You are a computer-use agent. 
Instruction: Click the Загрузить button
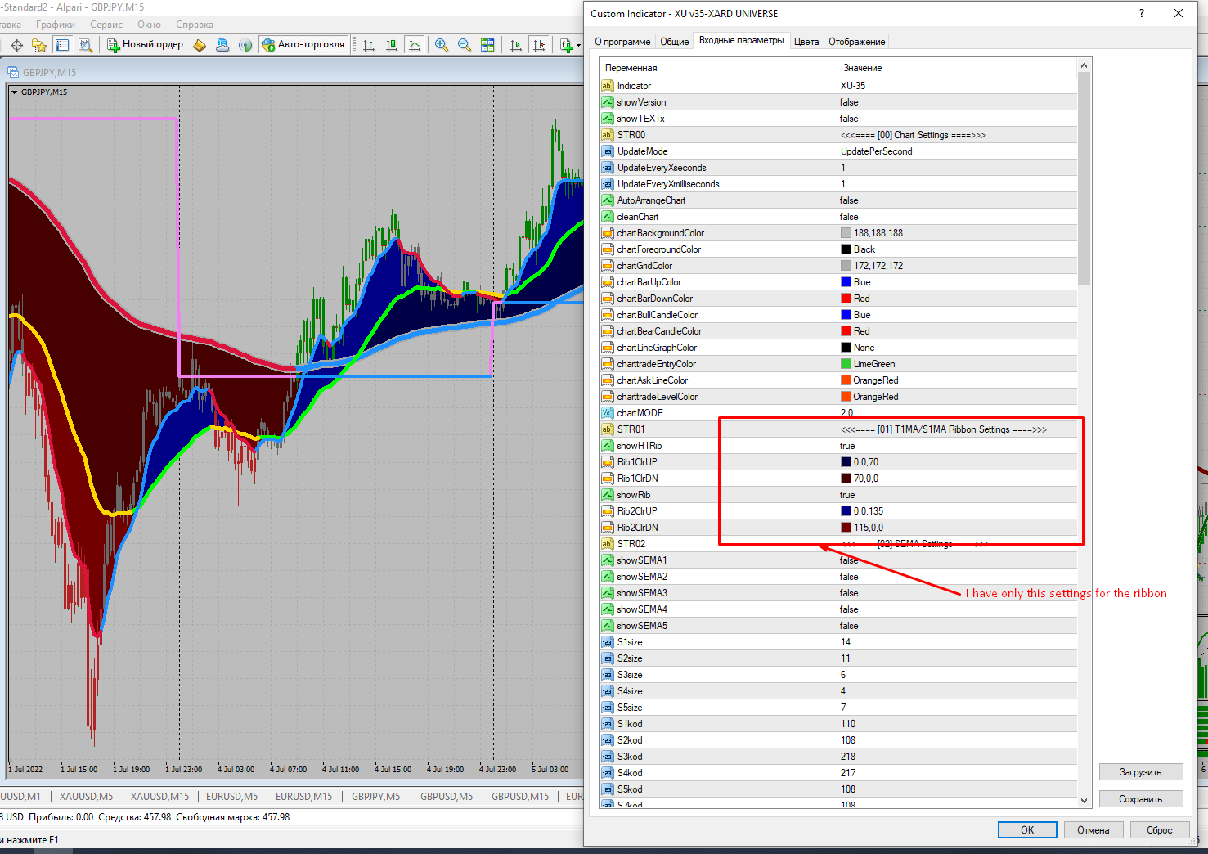tap(1140, 772)
